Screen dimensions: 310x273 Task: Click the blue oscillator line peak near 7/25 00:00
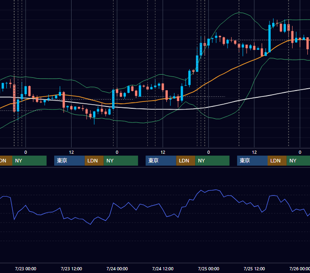[x=216, y=190]
